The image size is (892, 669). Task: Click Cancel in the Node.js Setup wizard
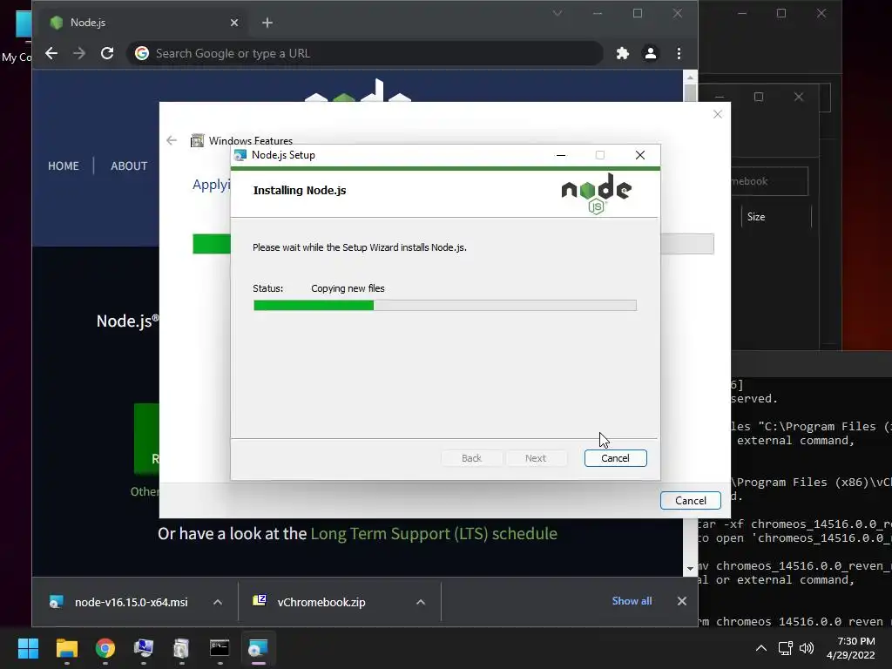coord(615,458)
